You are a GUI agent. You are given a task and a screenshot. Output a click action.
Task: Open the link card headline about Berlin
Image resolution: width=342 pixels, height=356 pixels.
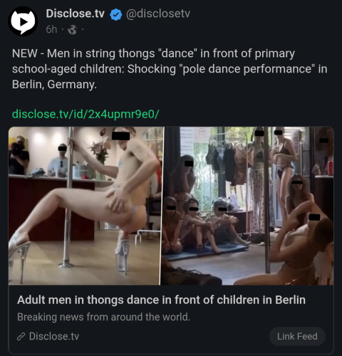point(161,300)
